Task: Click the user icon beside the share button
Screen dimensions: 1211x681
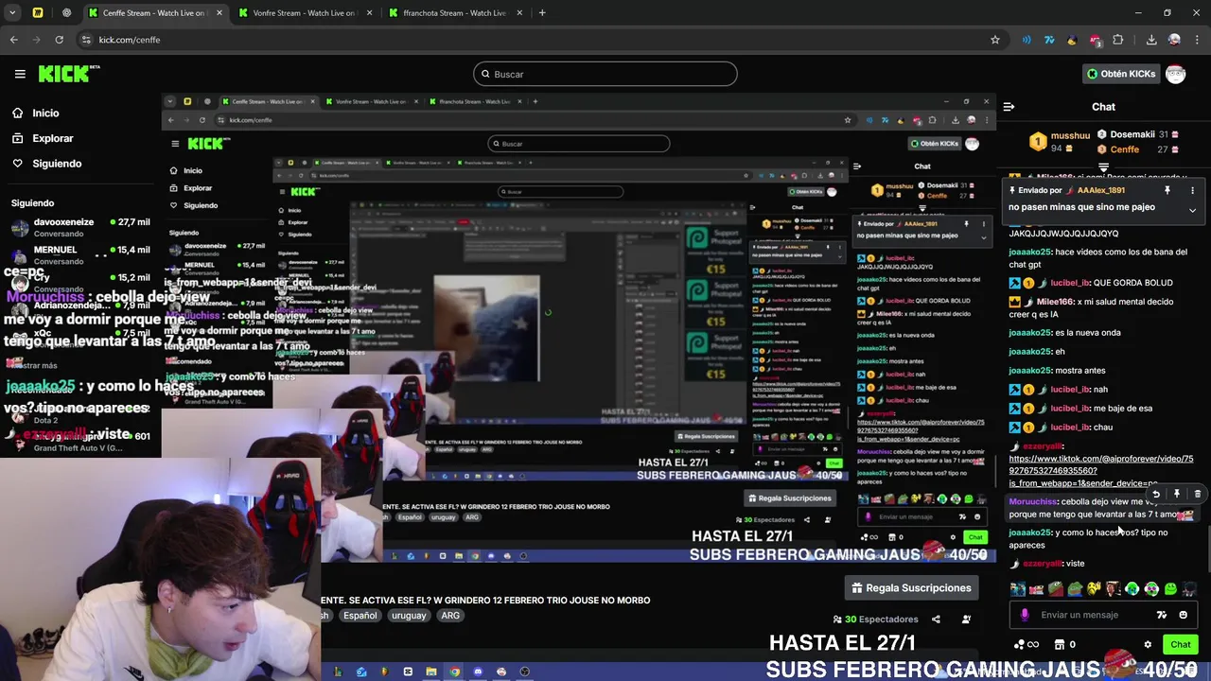Action: pos(966,620)
